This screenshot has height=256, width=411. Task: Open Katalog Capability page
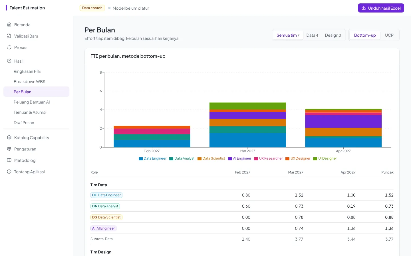pos(36,137)
